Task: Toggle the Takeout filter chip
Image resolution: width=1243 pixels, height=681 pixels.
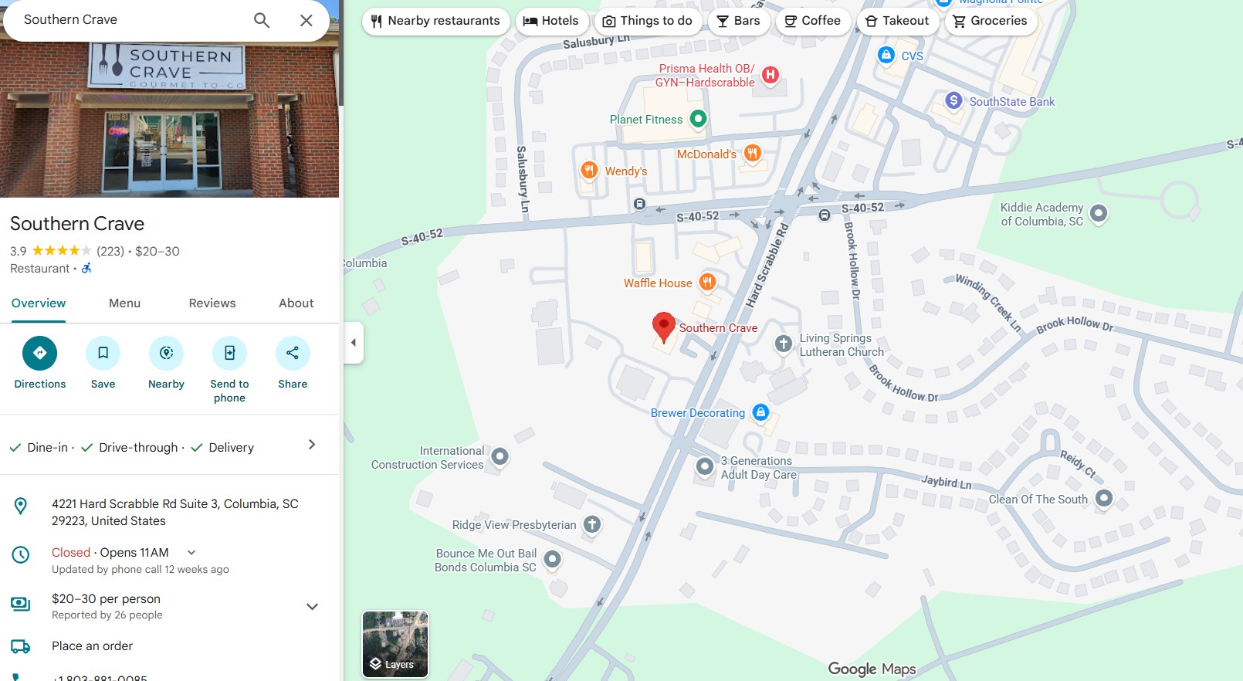Action: coord(896,21)
